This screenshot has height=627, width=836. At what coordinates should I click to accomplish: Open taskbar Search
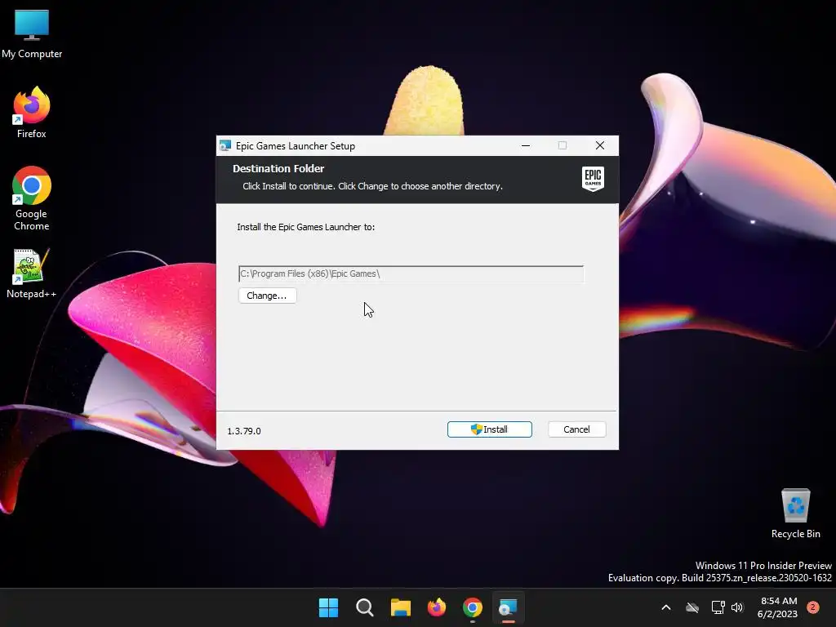[365, 607]
